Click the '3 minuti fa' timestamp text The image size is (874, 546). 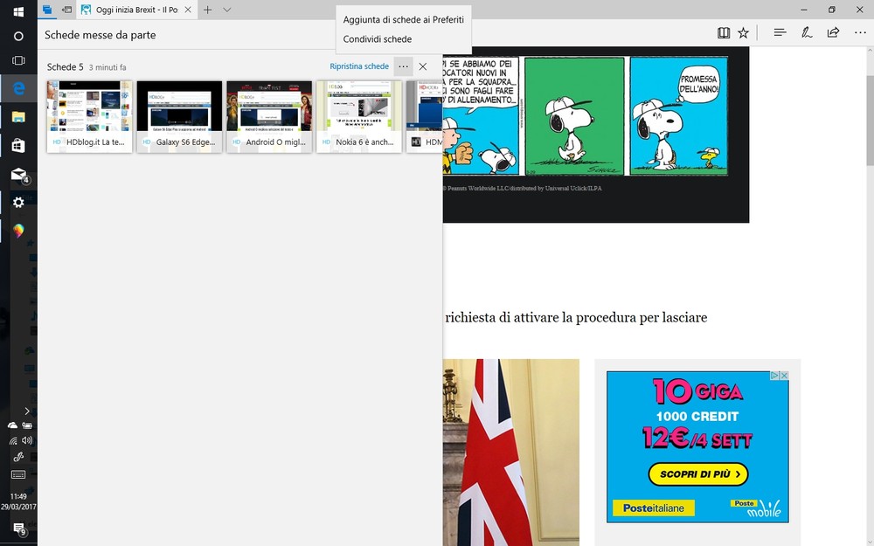108,67
